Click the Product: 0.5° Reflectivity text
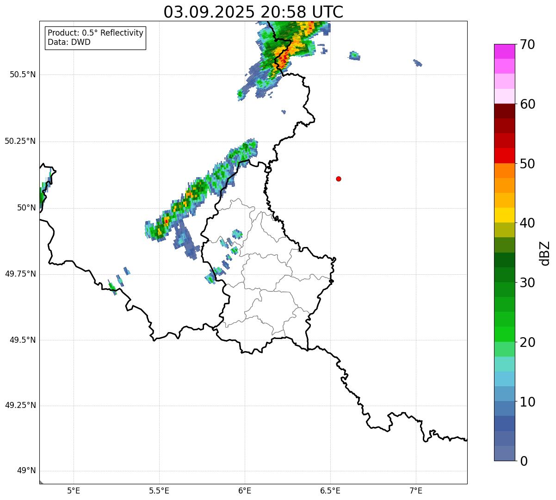This screenshot has width=556, height=500. (95, 33)
